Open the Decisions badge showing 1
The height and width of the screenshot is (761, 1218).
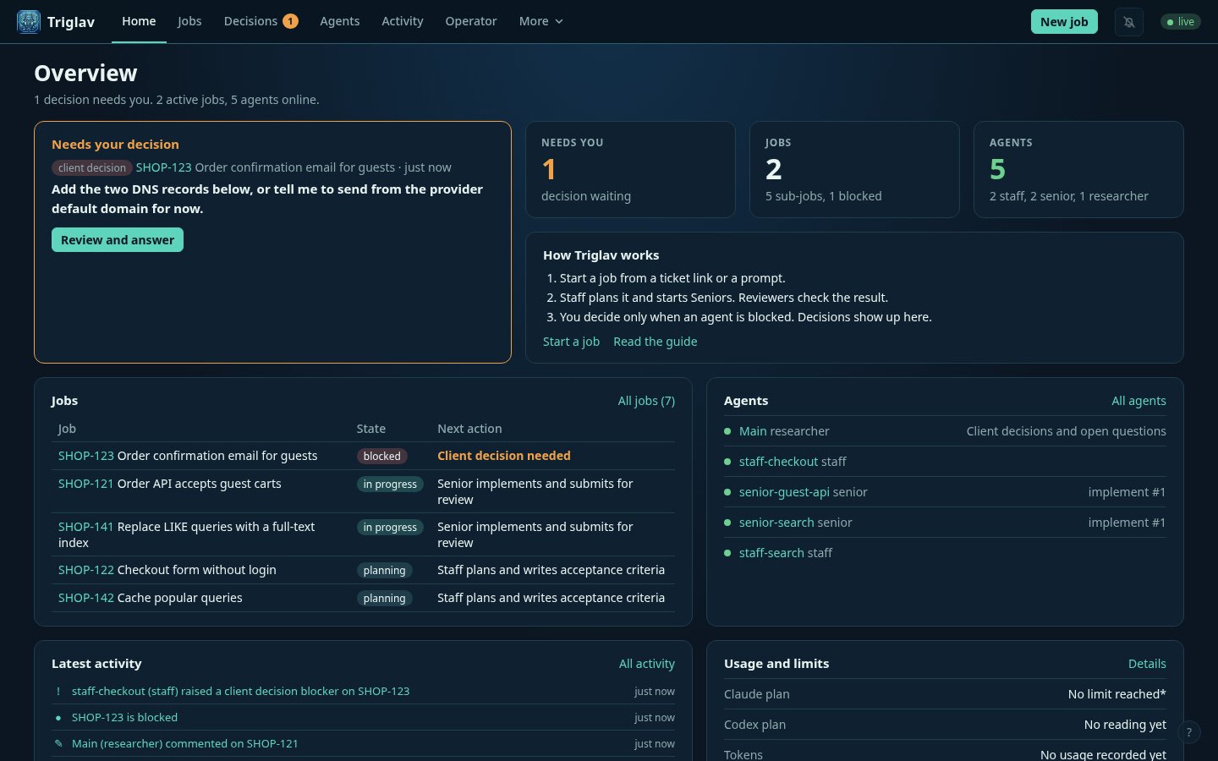(x=290, y=21)
